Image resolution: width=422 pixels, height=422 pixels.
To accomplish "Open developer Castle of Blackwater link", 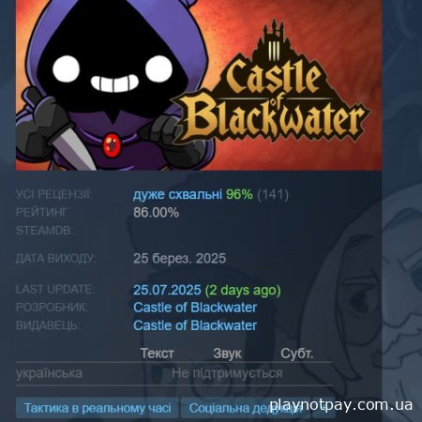I will click(x=195, y=308).
